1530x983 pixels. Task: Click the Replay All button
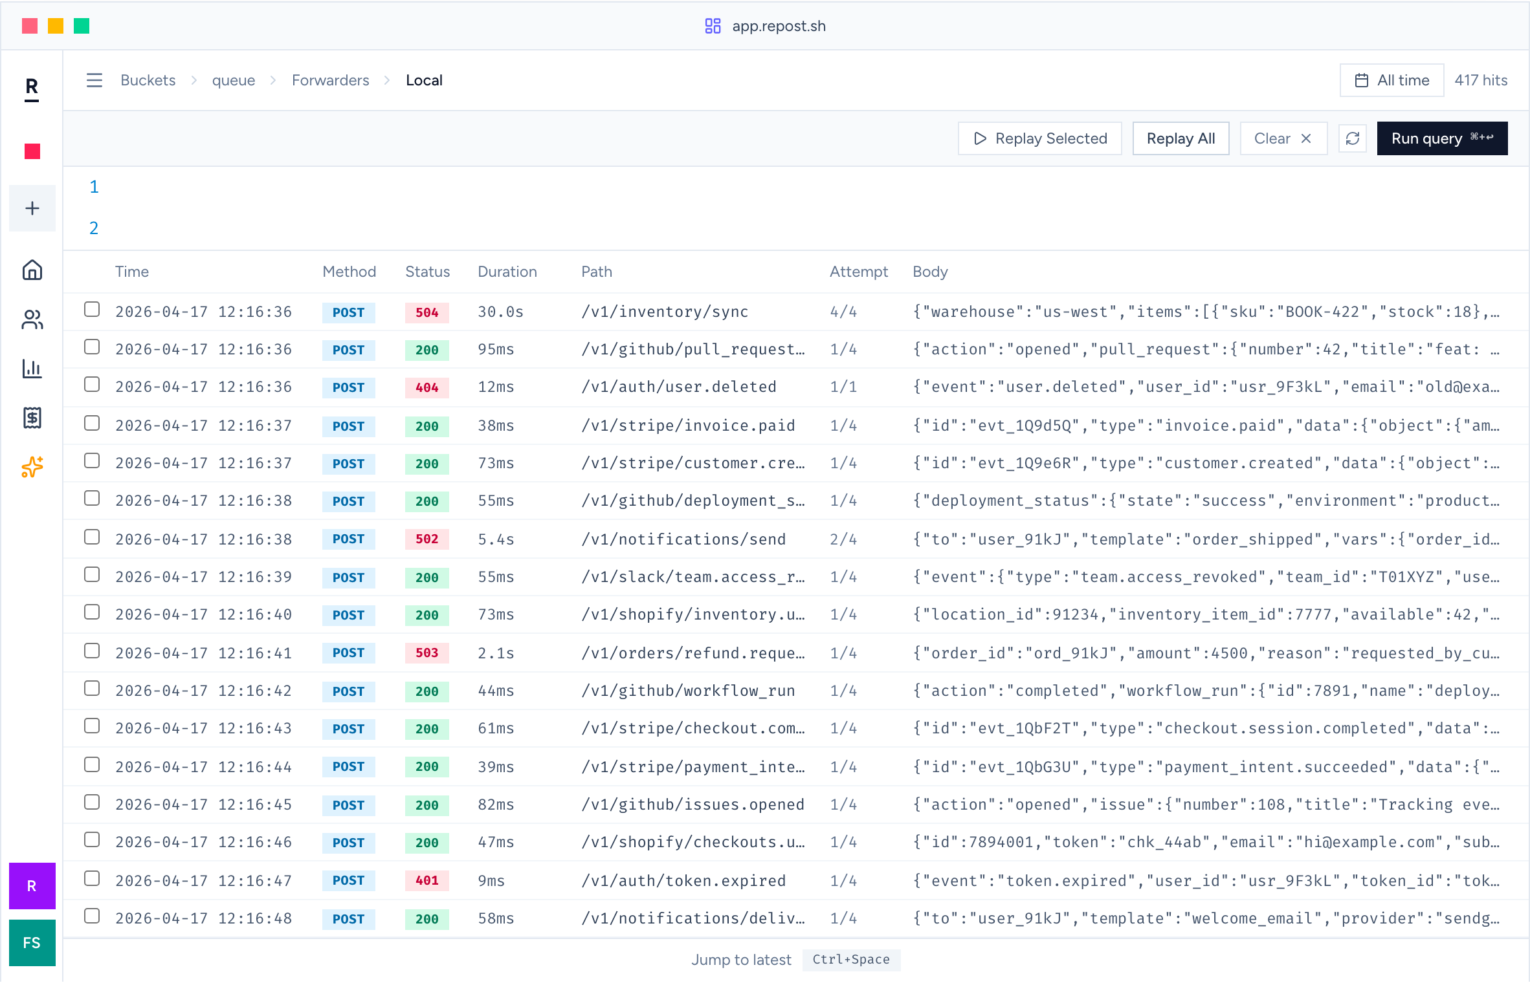tap(1181, 138)
